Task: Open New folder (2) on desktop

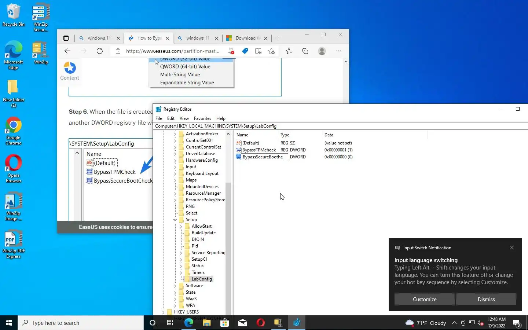Action: [x=13, y=93]
